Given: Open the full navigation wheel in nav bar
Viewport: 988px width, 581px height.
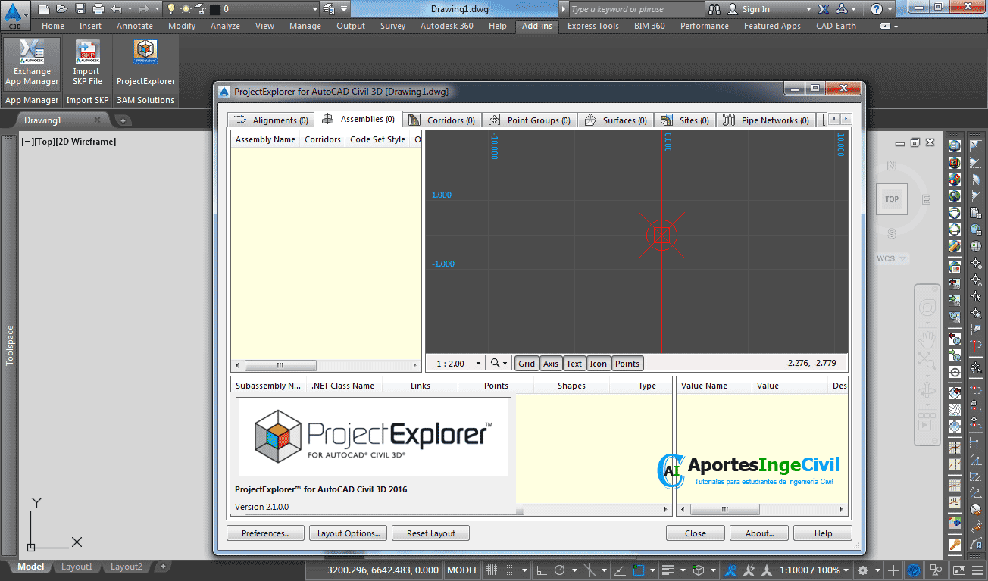Looking at the screenshot, I should 927,308.
